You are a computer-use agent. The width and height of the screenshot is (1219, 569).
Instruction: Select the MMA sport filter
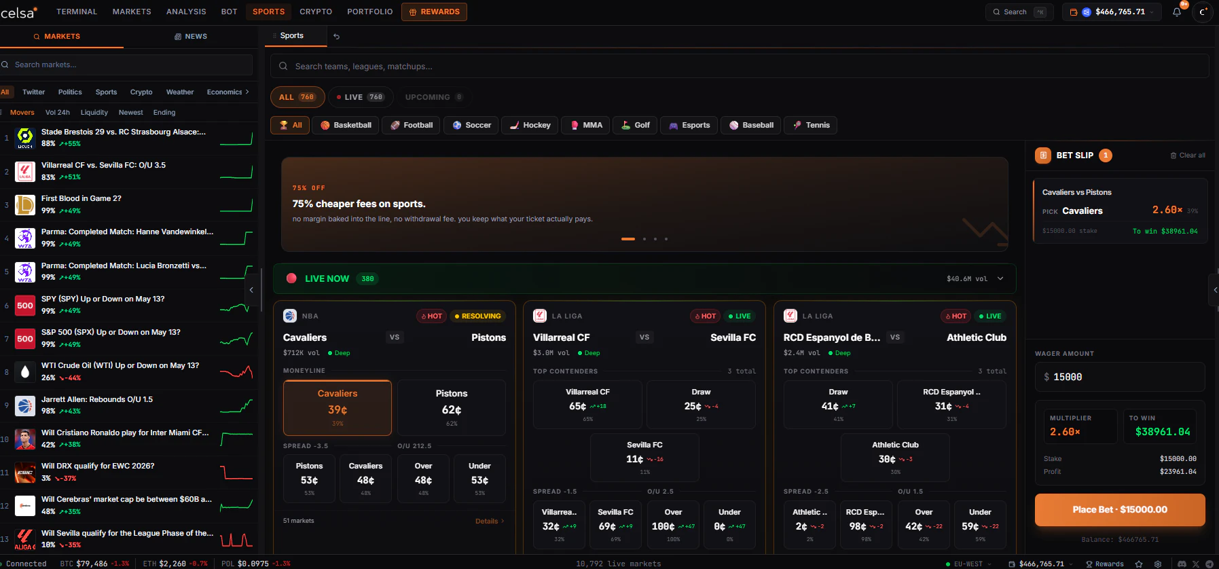587,125
